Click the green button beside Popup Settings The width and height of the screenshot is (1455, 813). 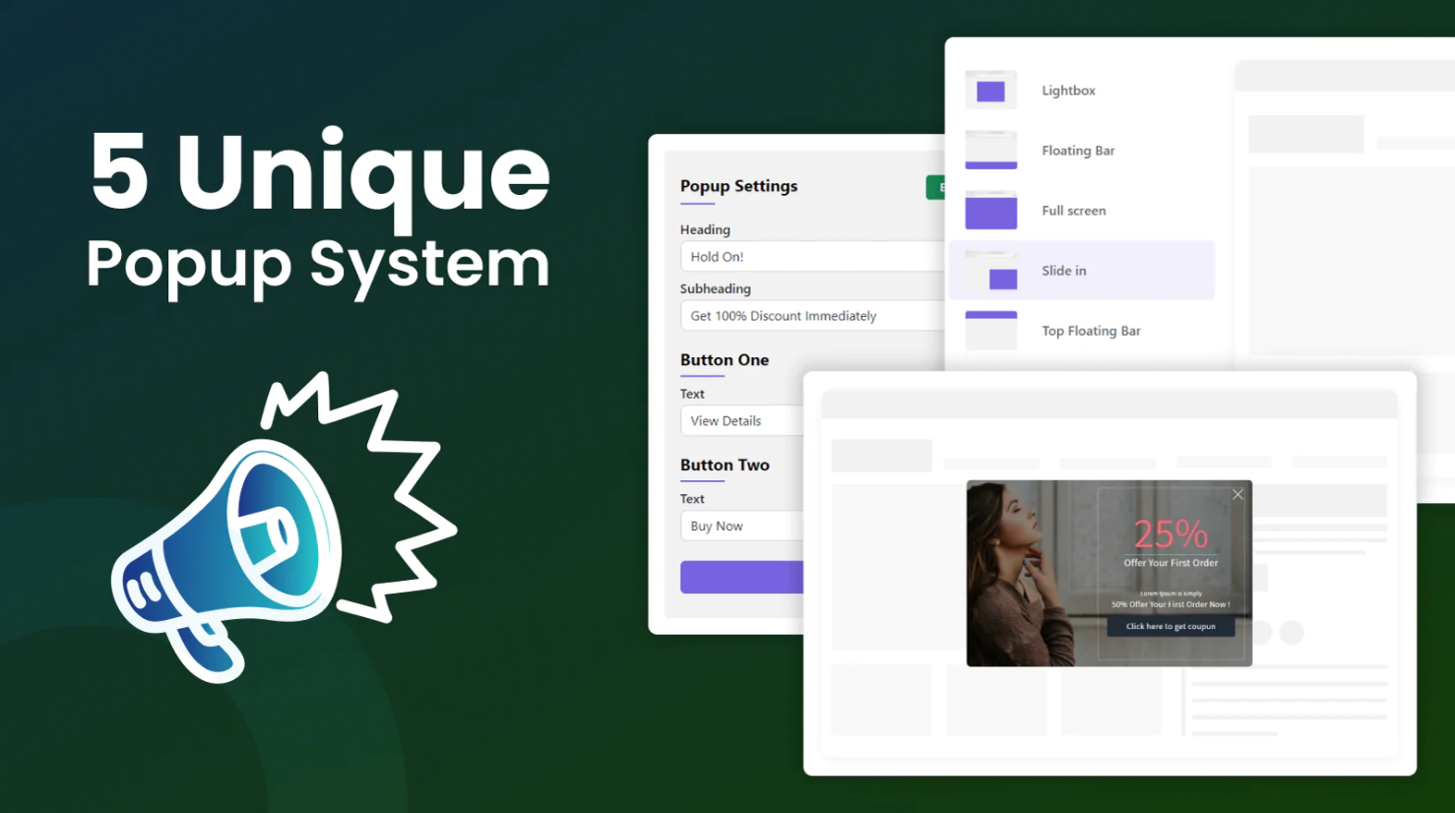tap(935, 187)
